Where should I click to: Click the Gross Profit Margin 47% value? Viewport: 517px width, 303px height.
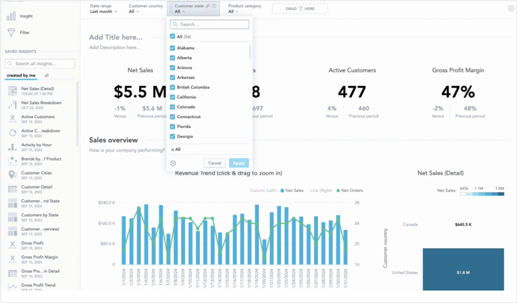(458, 92)
